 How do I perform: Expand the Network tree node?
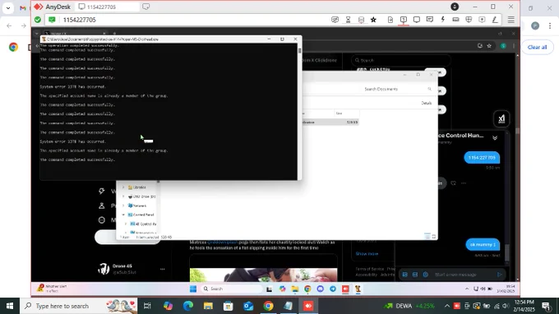(x=123, y=205)
